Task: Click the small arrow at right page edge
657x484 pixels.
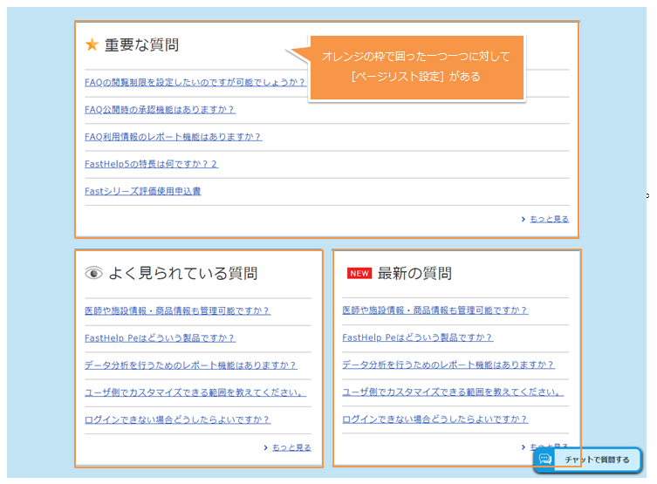Action: click(x=647, y=195)
